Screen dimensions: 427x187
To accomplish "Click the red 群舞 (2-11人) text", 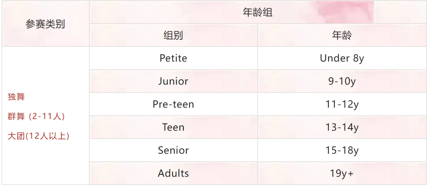I will 36,116.
